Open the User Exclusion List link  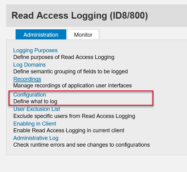pos(37,109)
